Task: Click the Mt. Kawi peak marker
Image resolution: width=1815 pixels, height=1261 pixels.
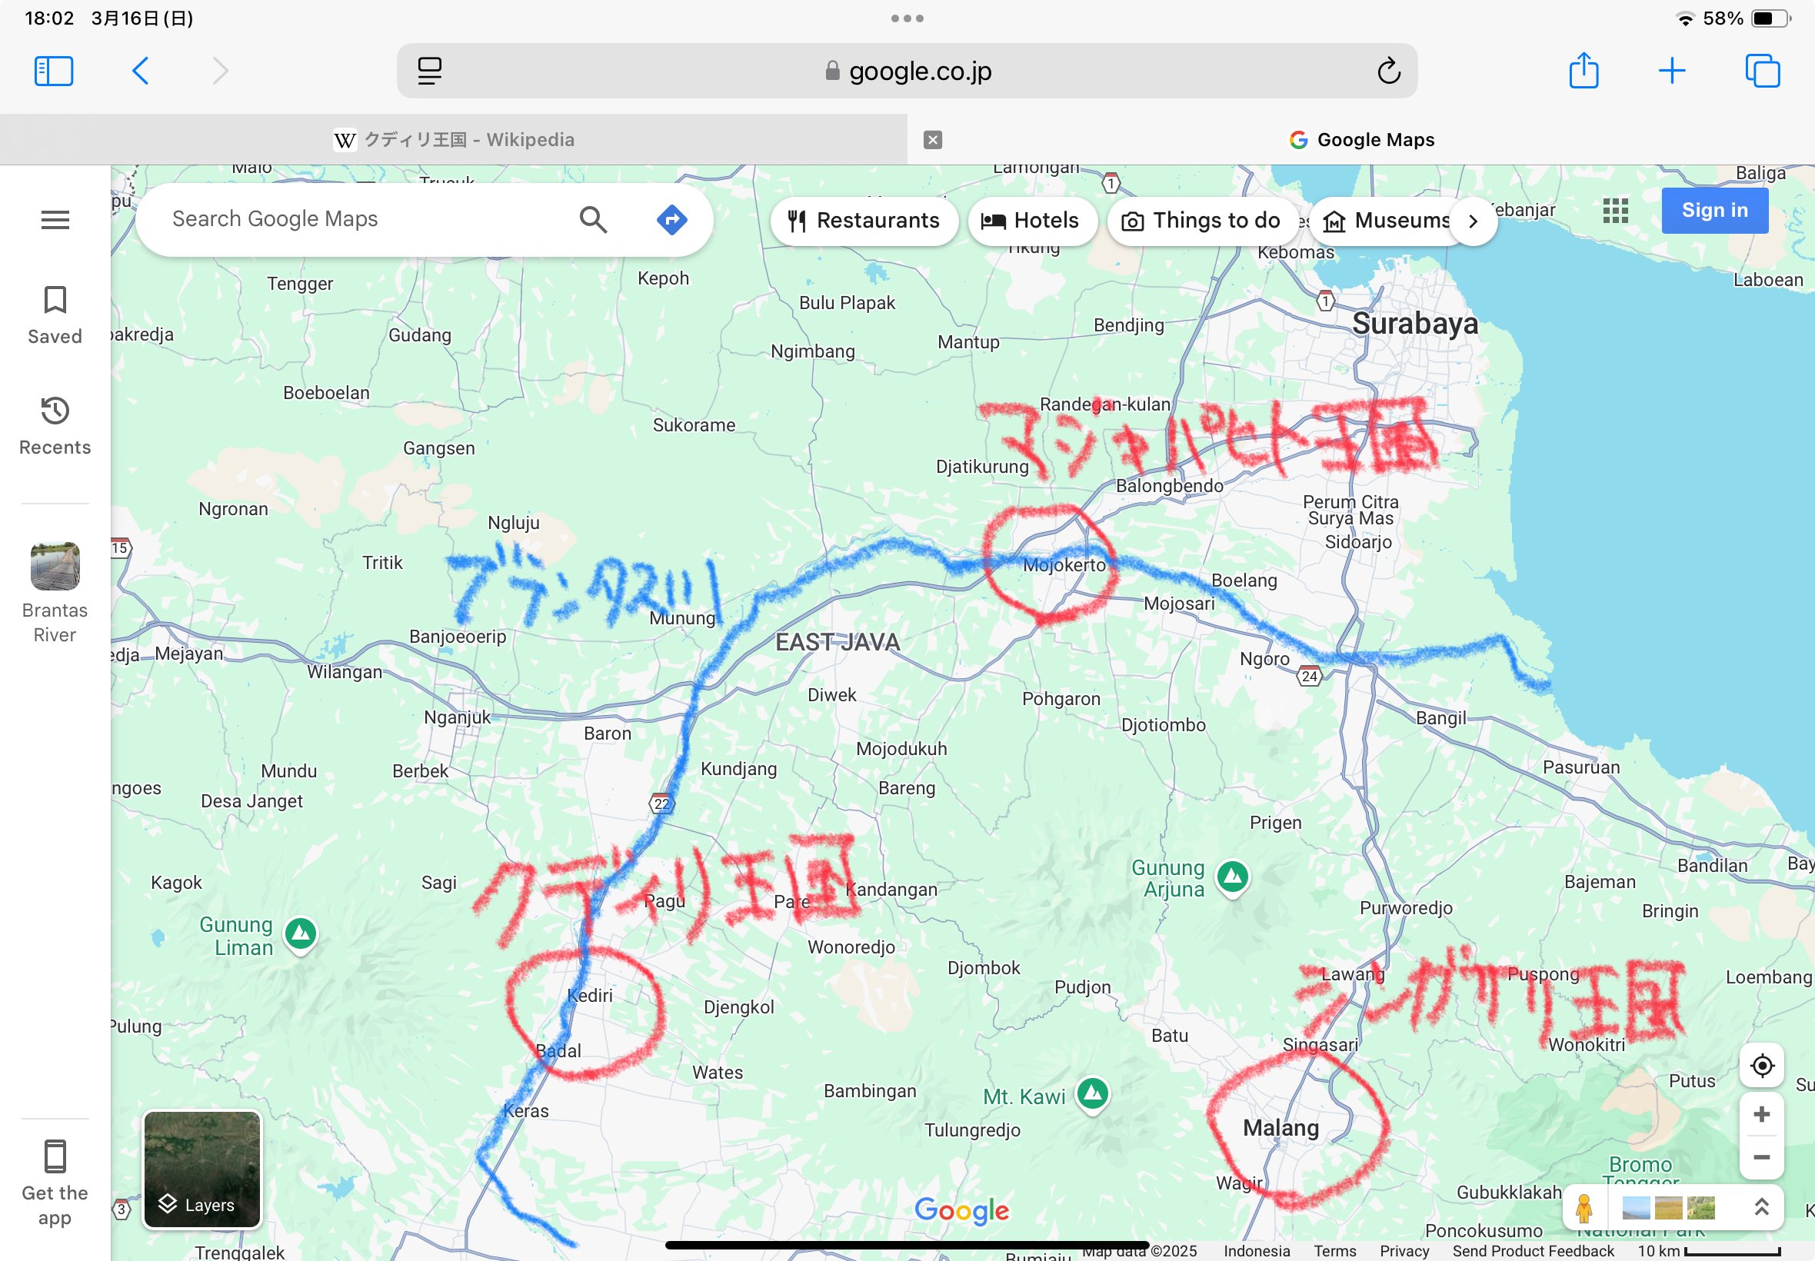Action: [1093, 1094]
